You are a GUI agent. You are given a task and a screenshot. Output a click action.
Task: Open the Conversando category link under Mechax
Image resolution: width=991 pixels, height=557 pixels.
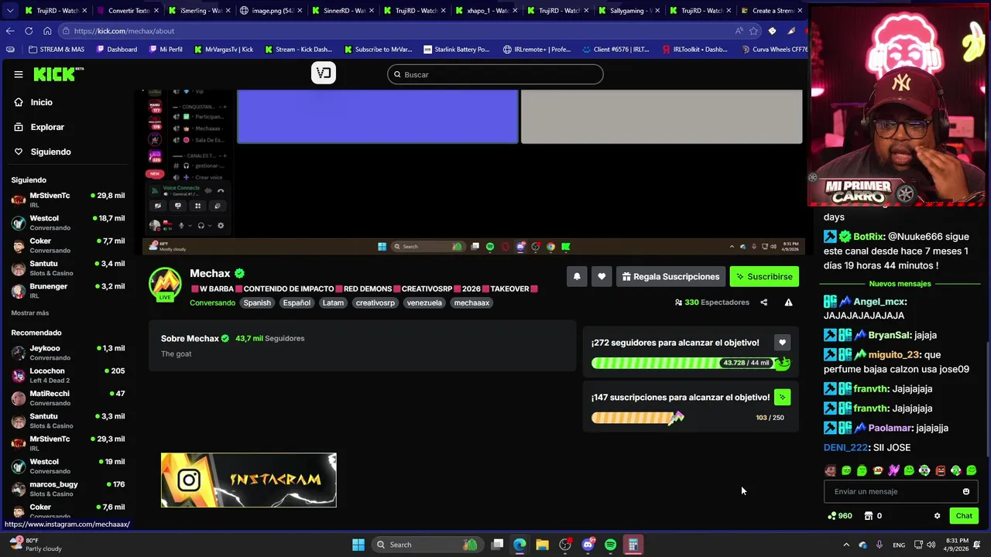pyautogui.click(x=212, y=302)
